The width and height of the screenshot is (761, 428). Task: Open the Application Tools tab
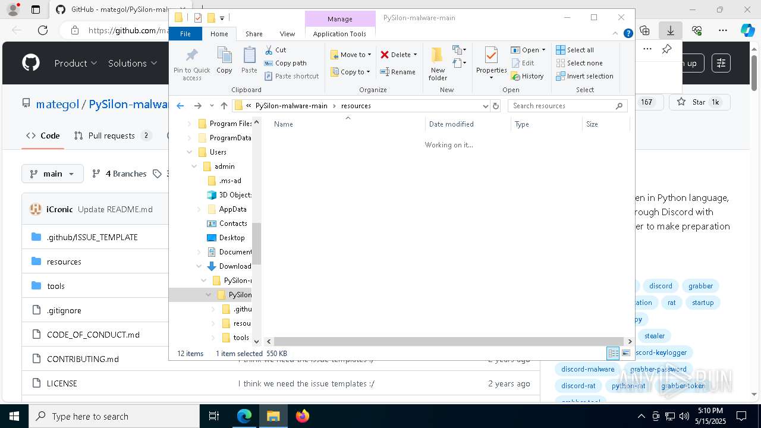[x=339, y=34]
